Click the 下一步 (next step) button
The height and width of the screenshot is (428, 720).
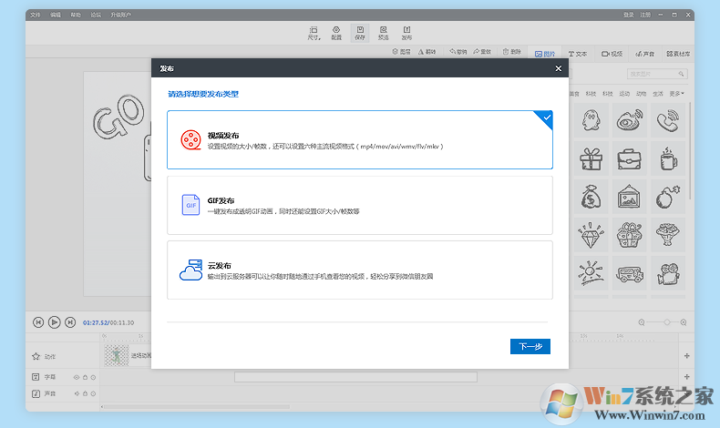[530, 346]
